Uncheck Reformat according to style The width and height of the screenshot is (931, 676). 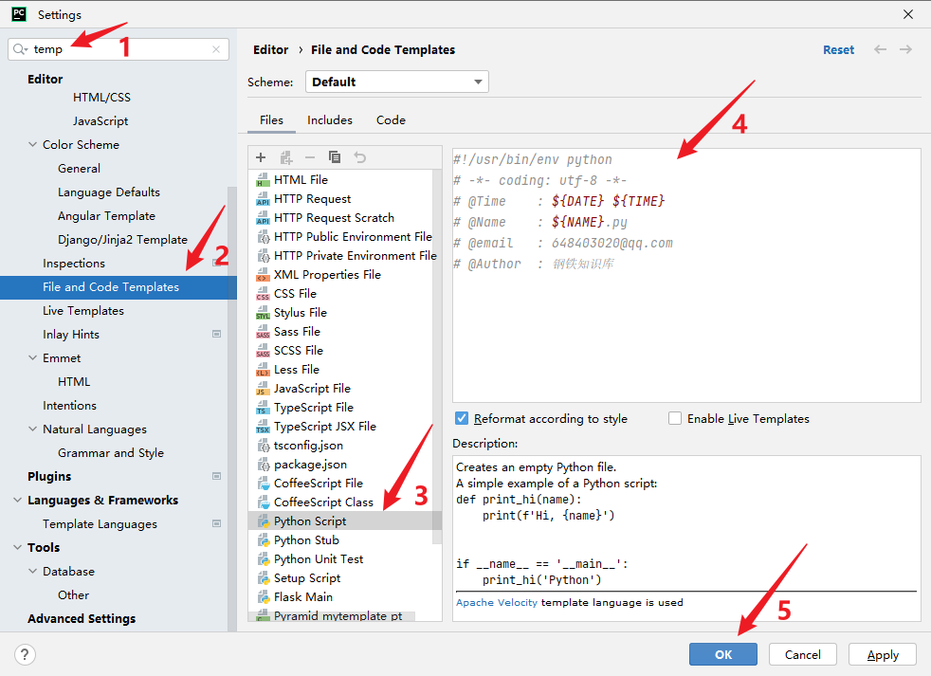tap(462, 418)
